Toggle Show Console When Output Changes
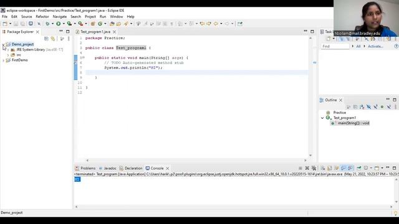The width and height of the screenshot is (399, 224). pyautogui.click(x=344, y=168)
